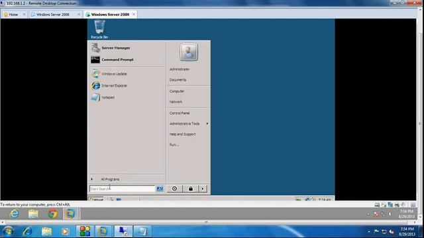Screen dimensions: 424x238
Task: Click the blue search button beside Start Search
Action: coord(160,188)
